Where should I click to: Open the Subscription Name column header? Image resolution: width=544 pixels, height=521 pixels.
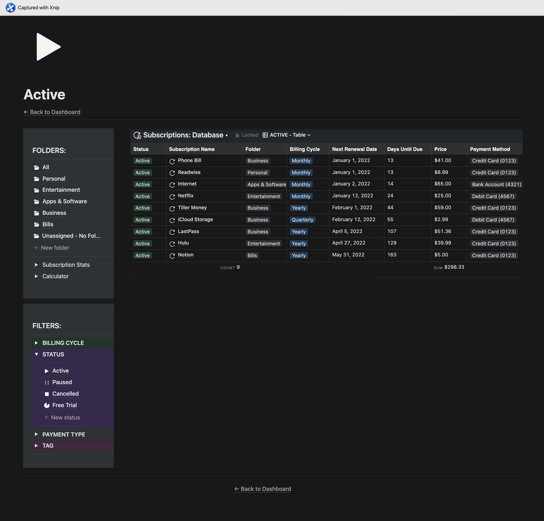pyautogui.click(x=204, y=149)
